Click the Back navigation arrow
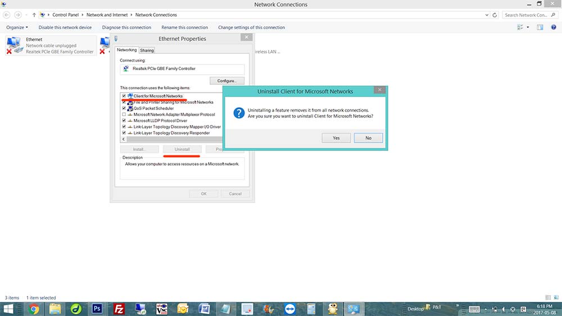The height and width of the screenshot is (316, 562). coord(6,15)
